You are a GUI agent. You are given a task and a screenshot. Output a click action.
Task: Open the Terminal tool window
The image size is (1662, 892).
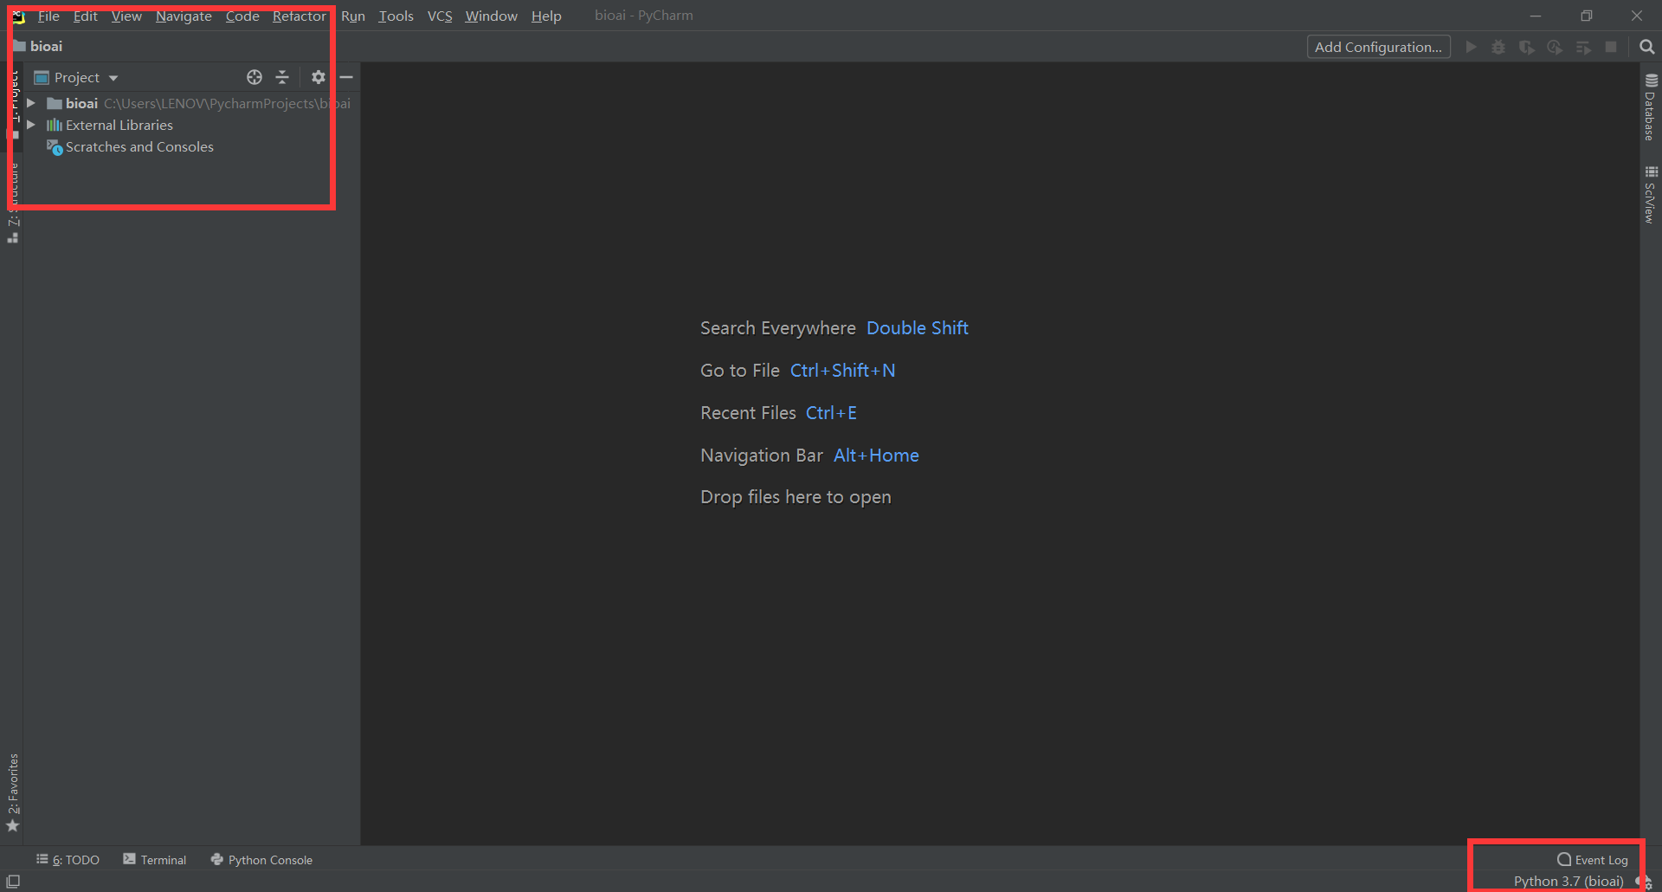(155, 860)
